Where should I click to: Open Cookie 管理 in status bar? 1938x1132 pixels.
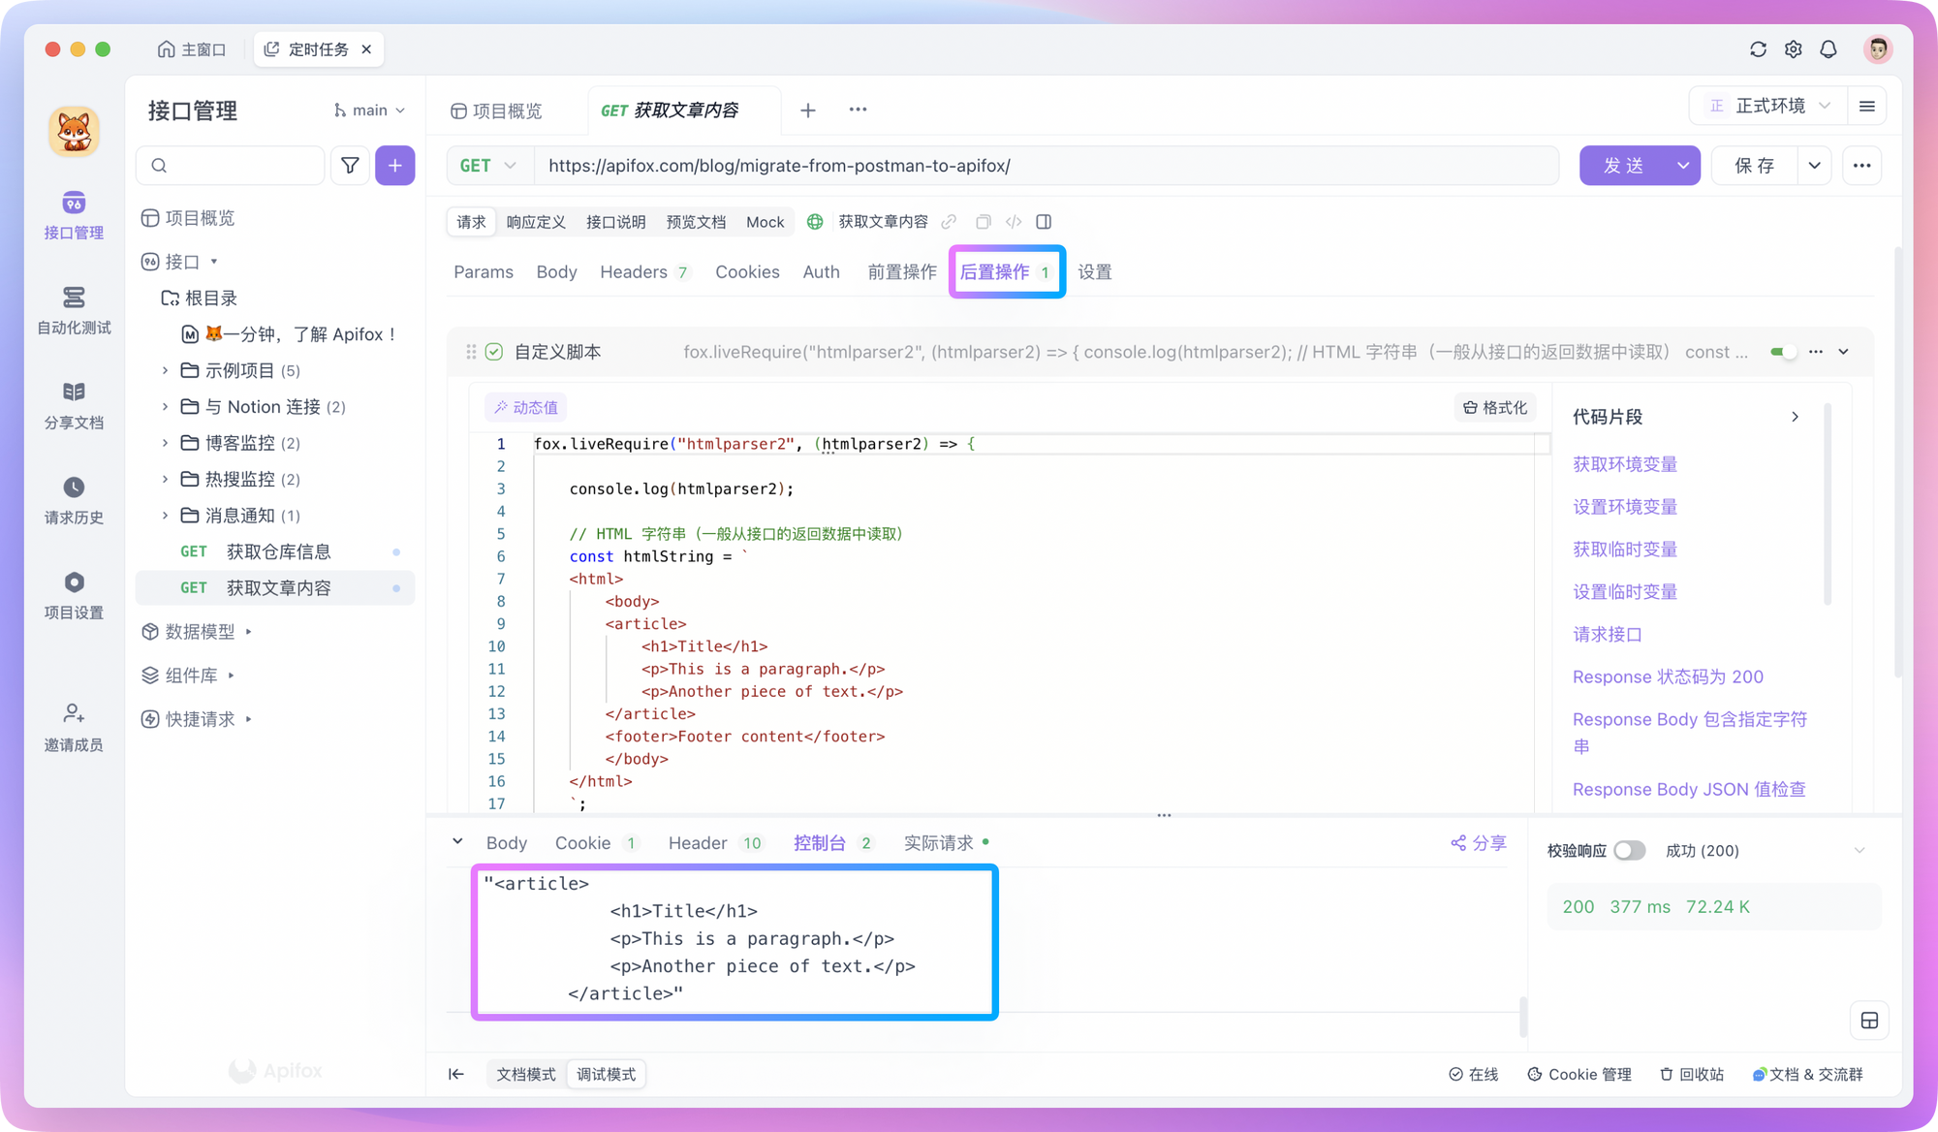click(x=1579, y=1074)
